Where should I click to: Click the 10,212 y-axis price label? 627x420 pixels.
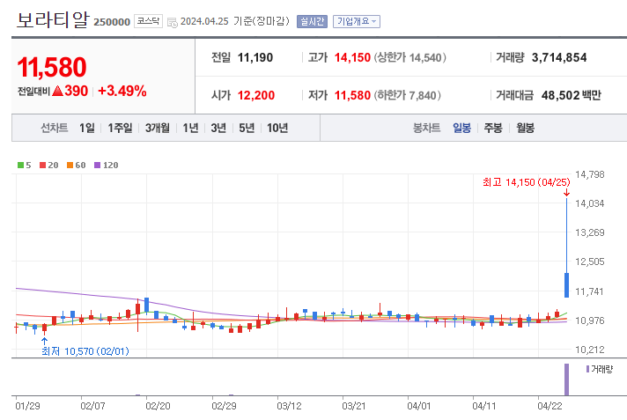coord(590,350)
